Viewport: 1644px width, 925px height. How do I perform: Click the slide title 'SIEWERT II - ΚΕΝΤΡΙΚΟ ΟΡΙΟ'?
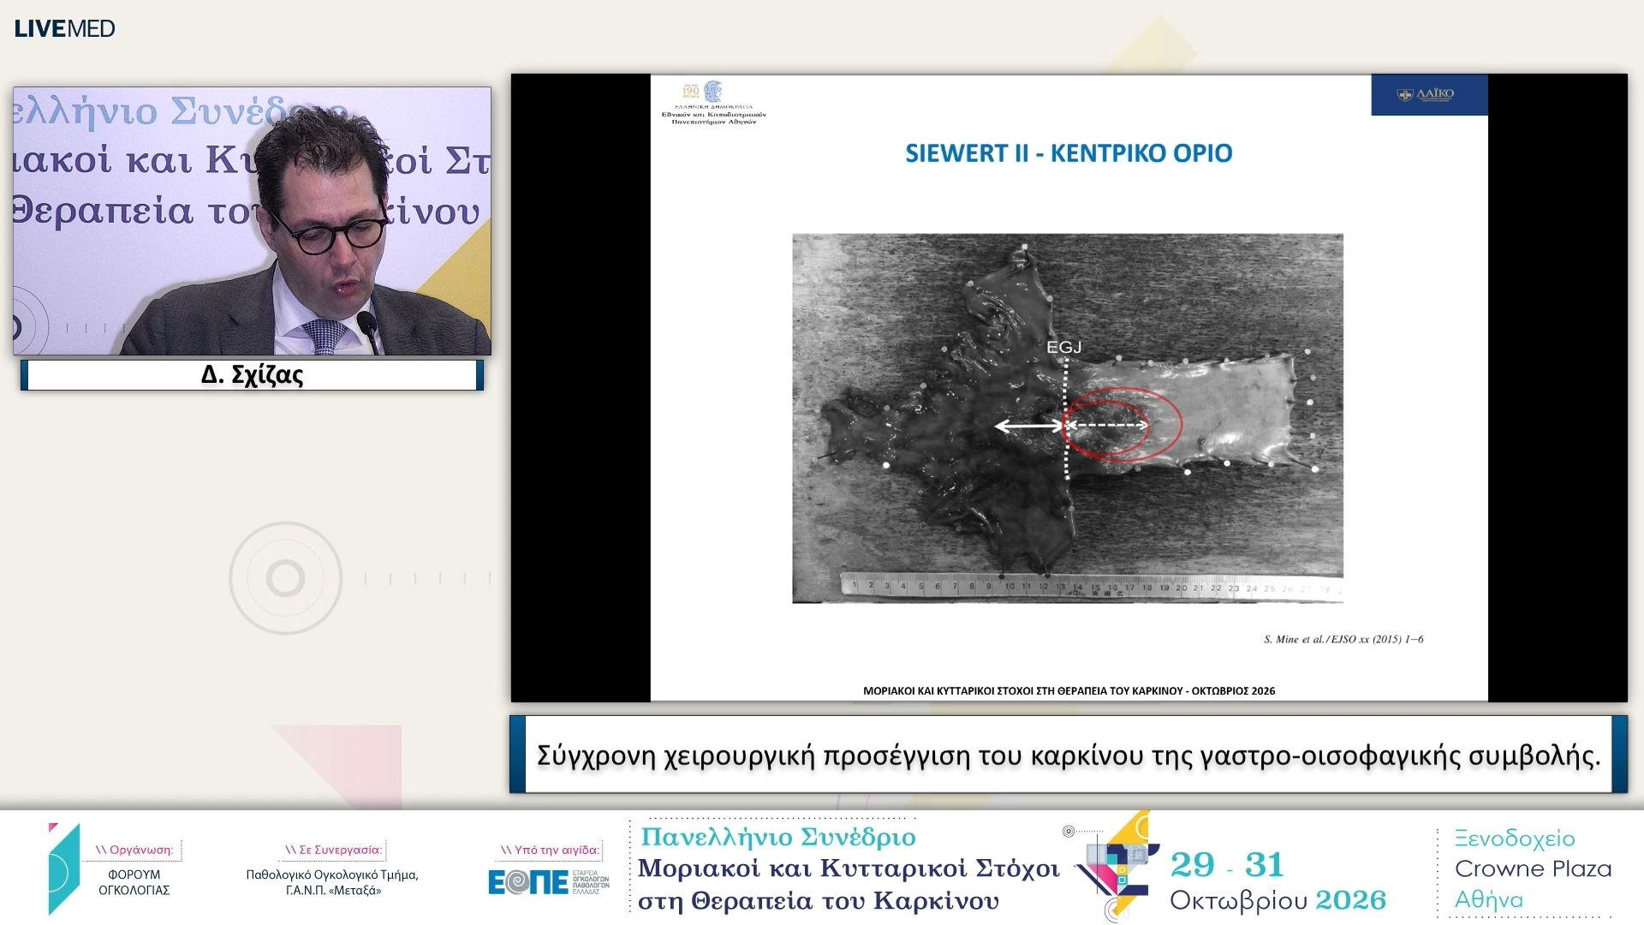click(1069, 153)
